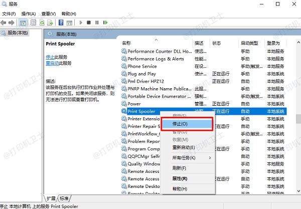Screen dimensions: 301x209
Task: Click the Back arrow toolbar icon
Action: coord(5,23)
